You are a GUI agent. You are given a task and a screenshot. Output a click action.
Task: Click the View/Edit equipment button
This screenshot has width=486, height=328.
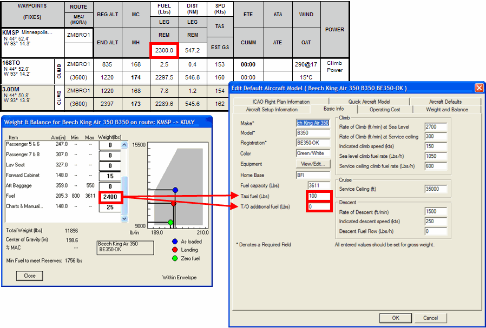[313, 164]
